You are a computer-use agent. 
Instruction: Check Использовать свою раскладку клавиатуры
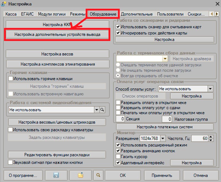pos(10,130)
